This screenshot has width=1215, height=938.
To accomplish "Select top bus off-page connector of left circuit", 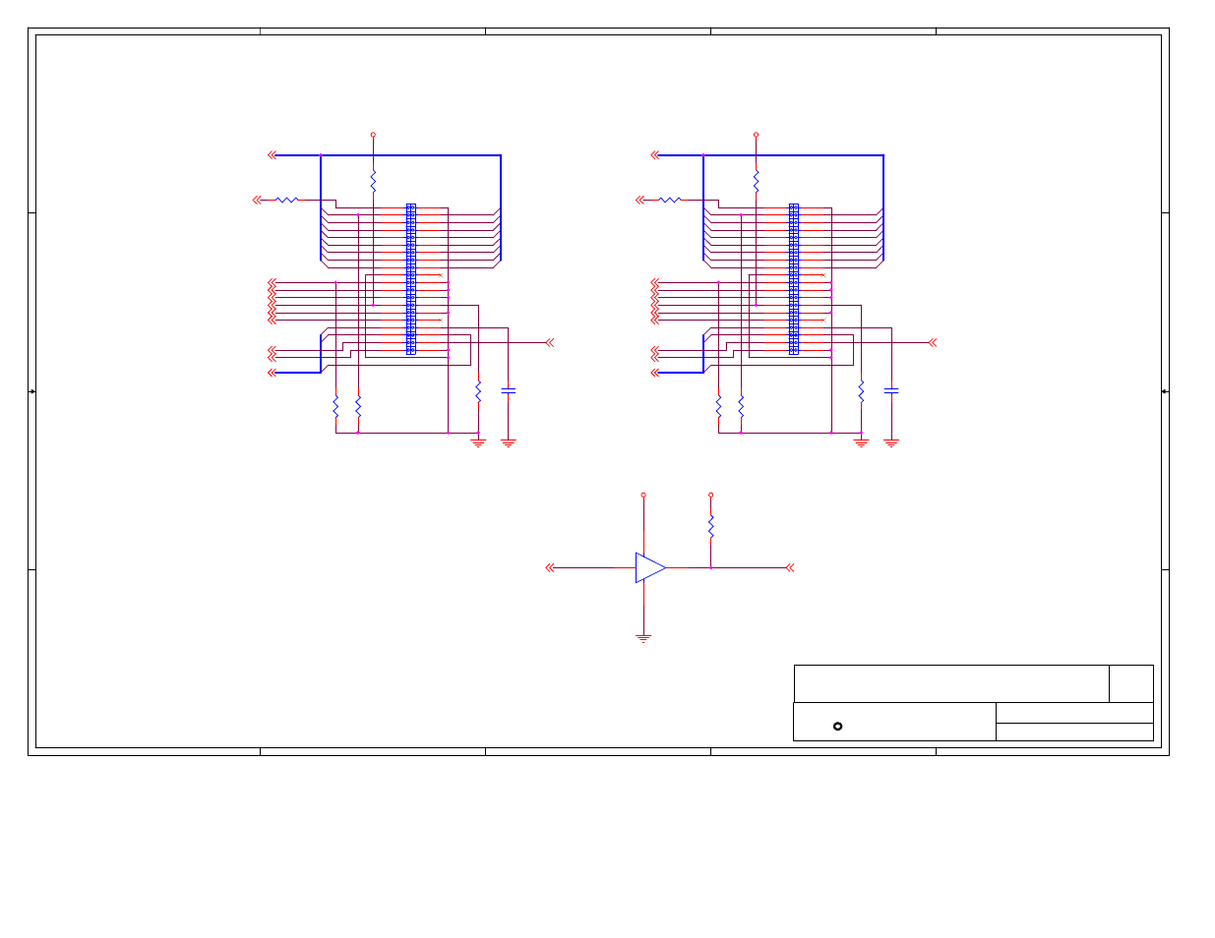I will [273, 154].
